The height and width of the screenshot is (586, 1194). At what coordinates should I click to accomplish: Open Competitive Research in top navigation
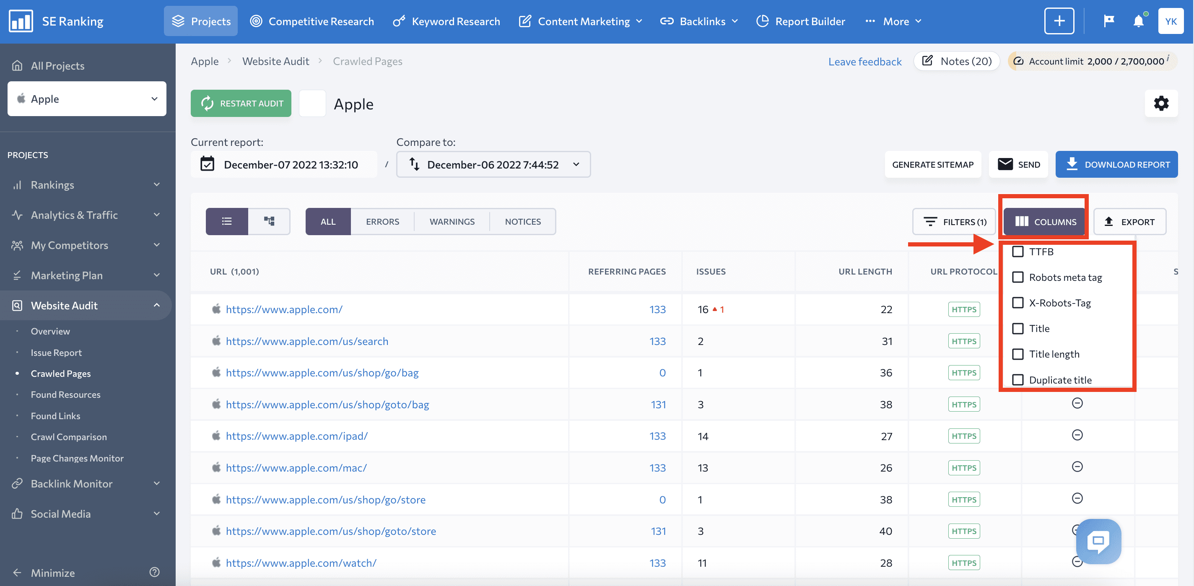(312, 21)
